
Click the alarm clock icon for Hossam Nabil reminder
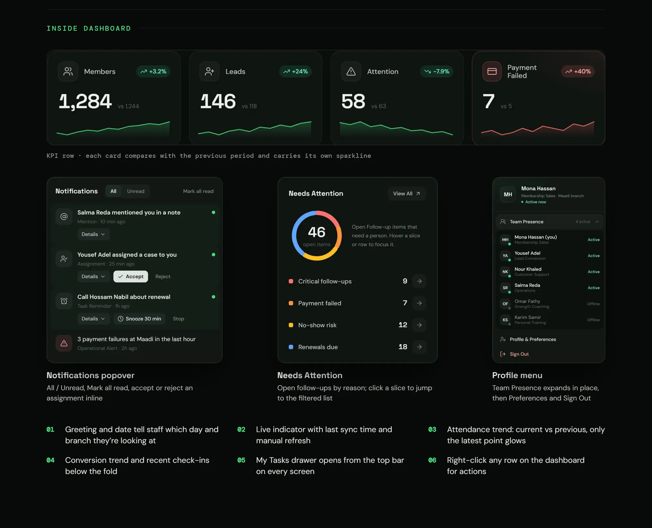[x=64, y=301]
